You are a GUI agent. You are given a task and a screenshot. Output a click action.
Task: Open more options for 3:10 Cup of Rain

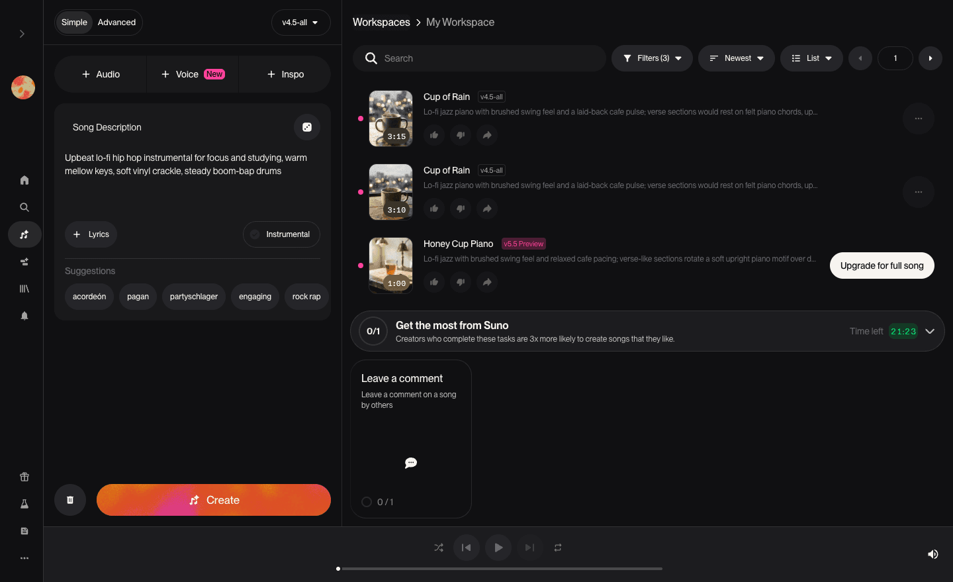click(919, 192)
